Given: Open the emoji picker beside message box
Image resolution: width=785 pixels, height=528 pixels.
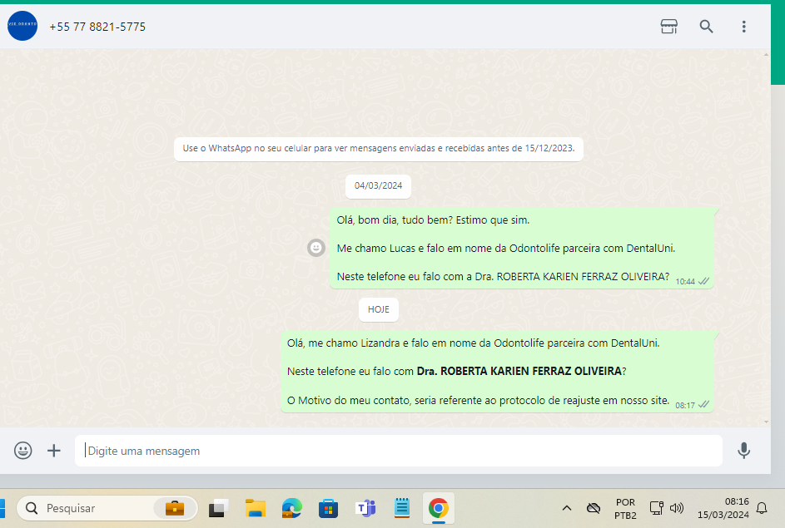Looking at the screenshot, I should click(x=23, y=451).
